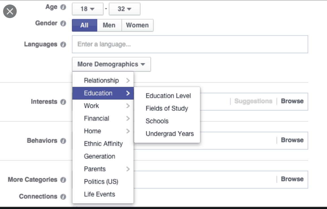327x209 pixels.
Task: Click the info icon beside Languages
Action: tap(63, 44)
